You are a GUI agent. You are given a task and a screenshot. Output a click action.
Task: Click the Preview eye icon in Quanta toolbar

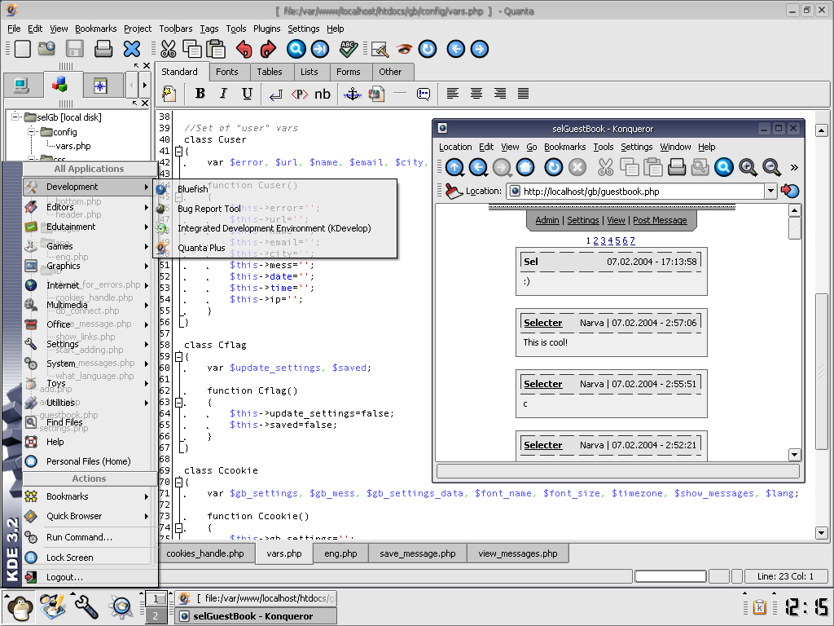coord(404,49)
